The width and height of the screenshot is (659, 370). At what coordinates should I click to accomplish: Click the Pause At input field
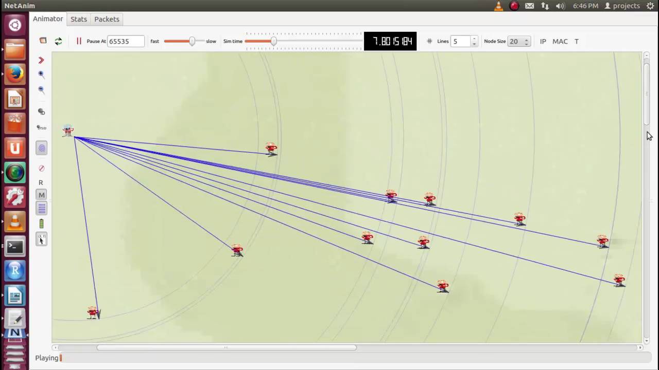pyautogui.click(x=126, y=41)
